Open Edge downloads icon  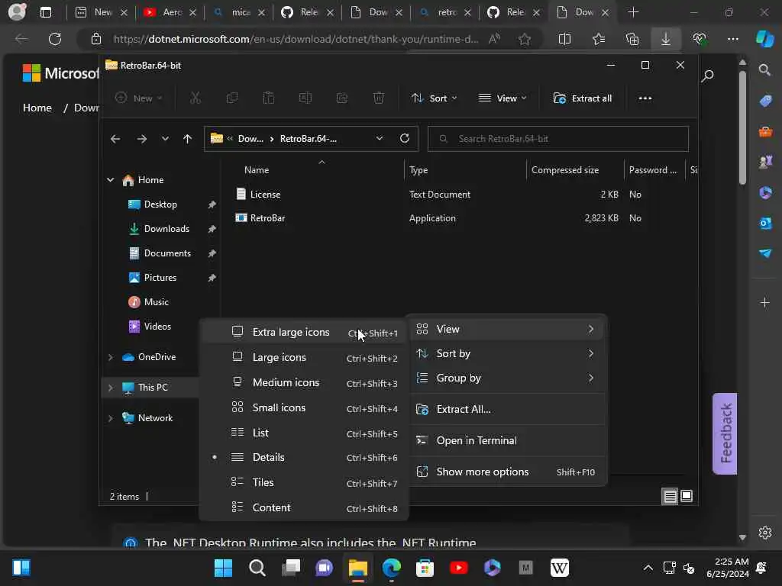click(x=666, y=39)
